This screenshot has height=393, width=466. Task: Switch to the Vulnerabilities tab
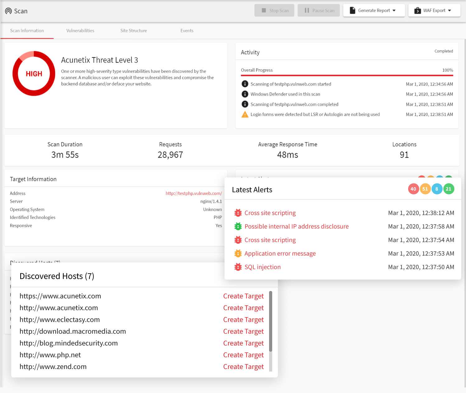coord(80,30)
